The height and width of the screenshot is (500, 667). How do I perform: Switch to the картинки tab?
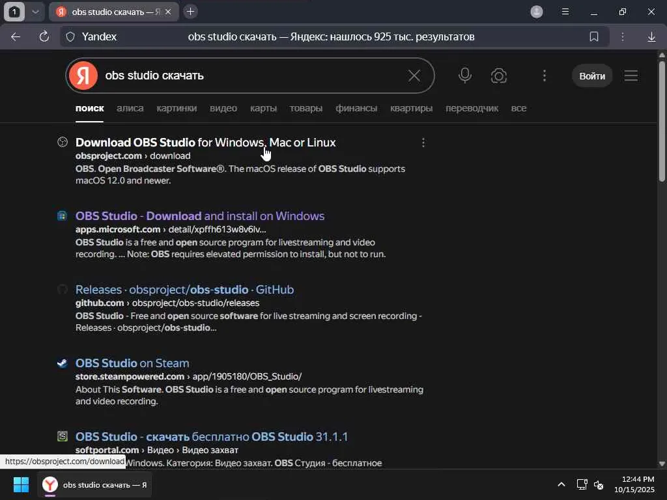point(177,109)
